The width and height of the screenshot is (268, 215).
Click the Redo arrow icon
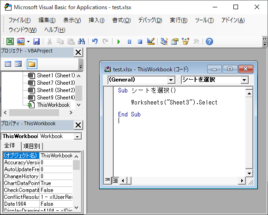pyautogui.click(x=105, y=41)
